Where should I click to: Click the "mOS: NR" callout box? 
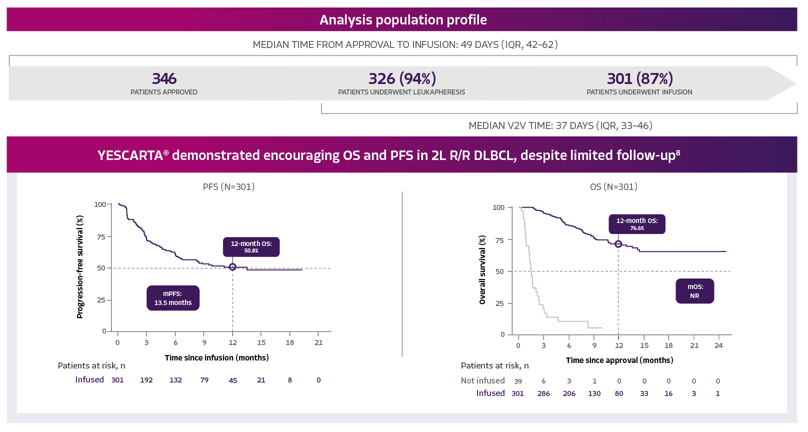pos(694,291)
